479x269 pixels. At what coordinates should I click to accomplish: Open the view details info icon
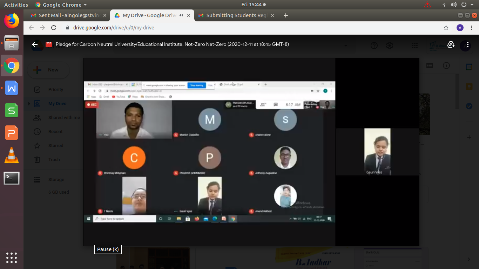coord(446,65)
